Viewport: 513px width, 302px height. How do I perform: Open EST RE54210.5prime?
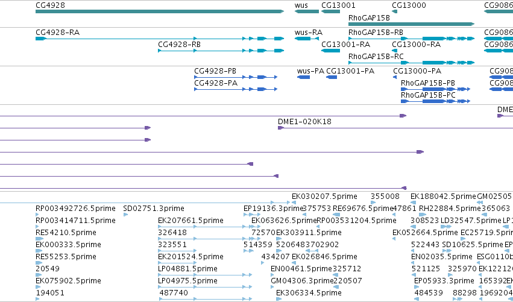tap(66, 233)
